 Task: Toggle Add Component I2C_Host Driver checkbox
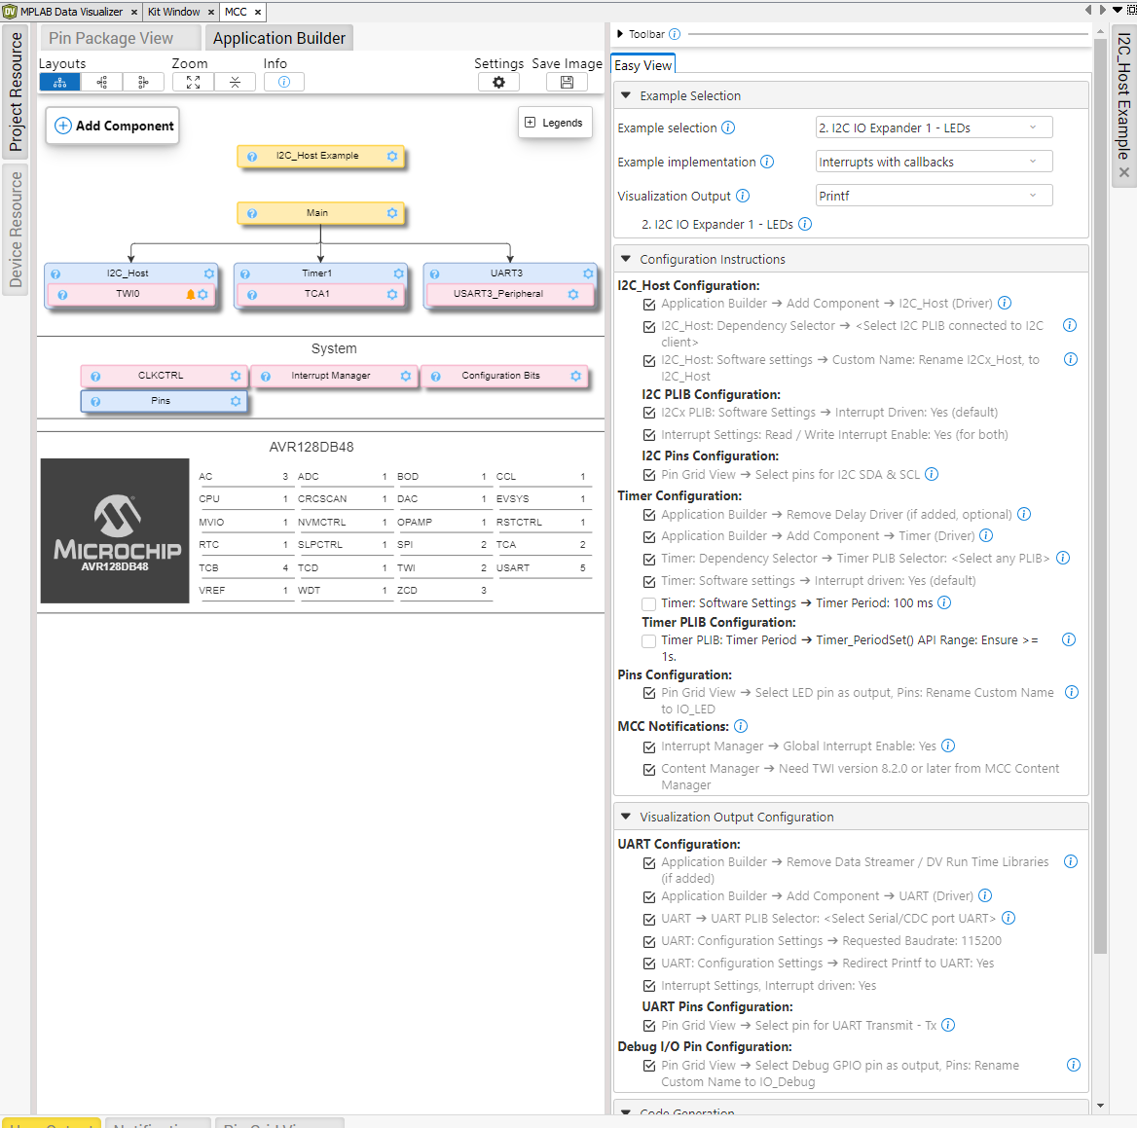[649, 305]
